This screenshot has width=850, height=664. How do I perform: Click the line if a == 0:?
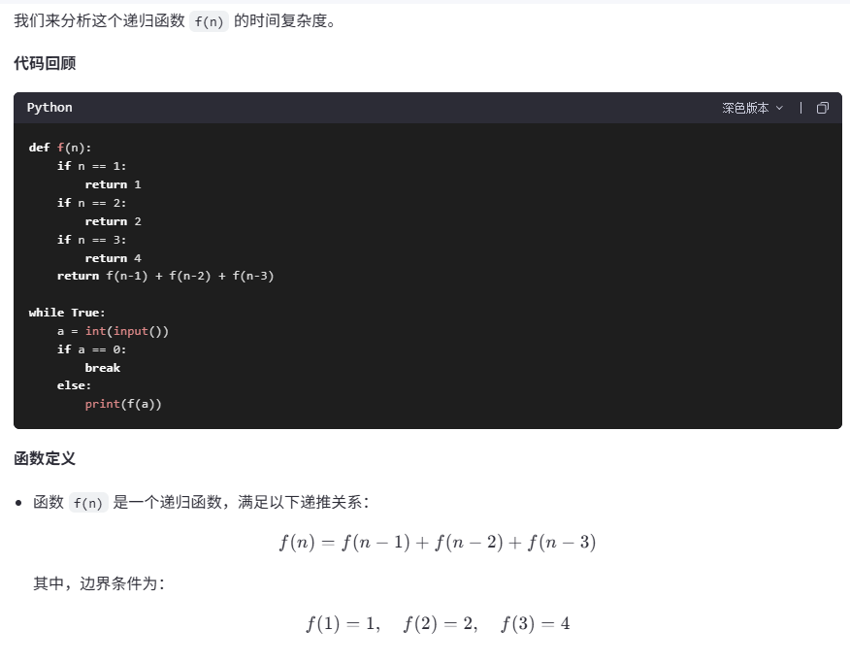click(x=91, y=349)
